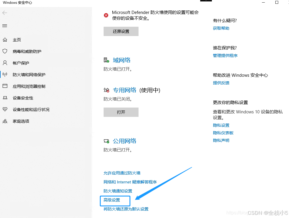289x218 pixels.
Task: Click the back arrow at top left
Action: pyautogui.click(x=5, y=13)
